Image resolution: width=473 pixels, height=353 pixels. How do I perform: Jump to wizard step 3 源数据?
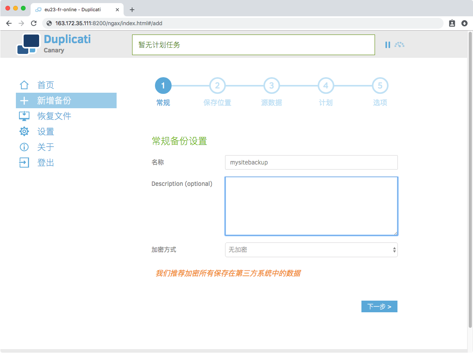(272, 86)
